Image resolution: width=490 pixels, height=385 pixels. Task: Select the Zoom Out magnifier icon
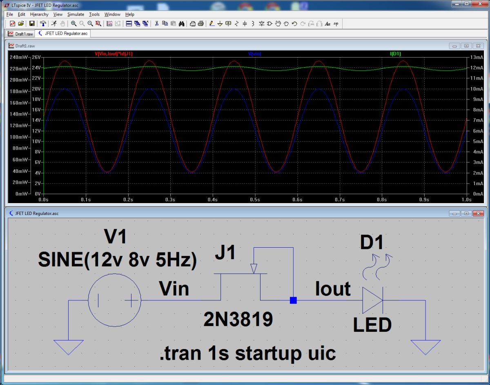(x=90, y=24)
